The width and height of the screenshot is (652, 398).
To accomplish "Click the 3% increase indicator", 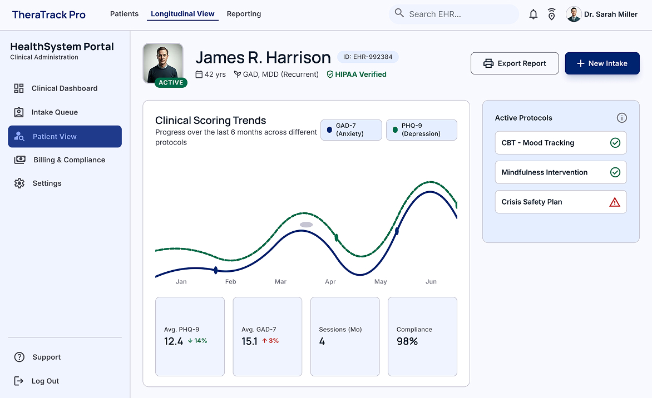I will (270, 341).
